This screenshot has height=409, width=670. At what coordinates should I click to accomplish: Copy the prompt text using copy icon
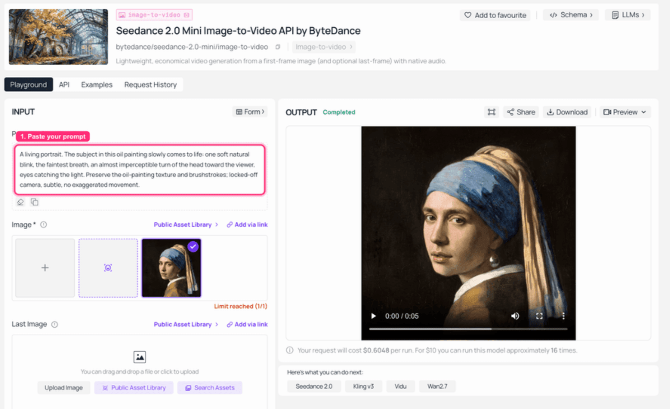tap(35, 202)
